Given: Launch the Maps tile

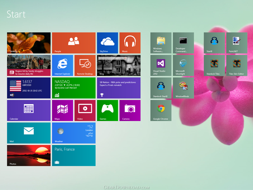Looking at the screenshot, I should 62,111.
